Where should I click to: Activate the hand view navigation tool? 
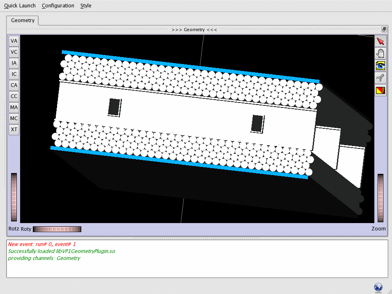pos(381,54)
